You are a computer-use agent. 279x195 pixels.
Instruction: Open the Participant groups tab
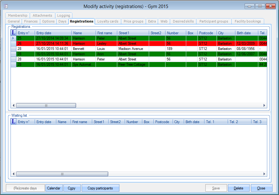(x=214, y=21)
